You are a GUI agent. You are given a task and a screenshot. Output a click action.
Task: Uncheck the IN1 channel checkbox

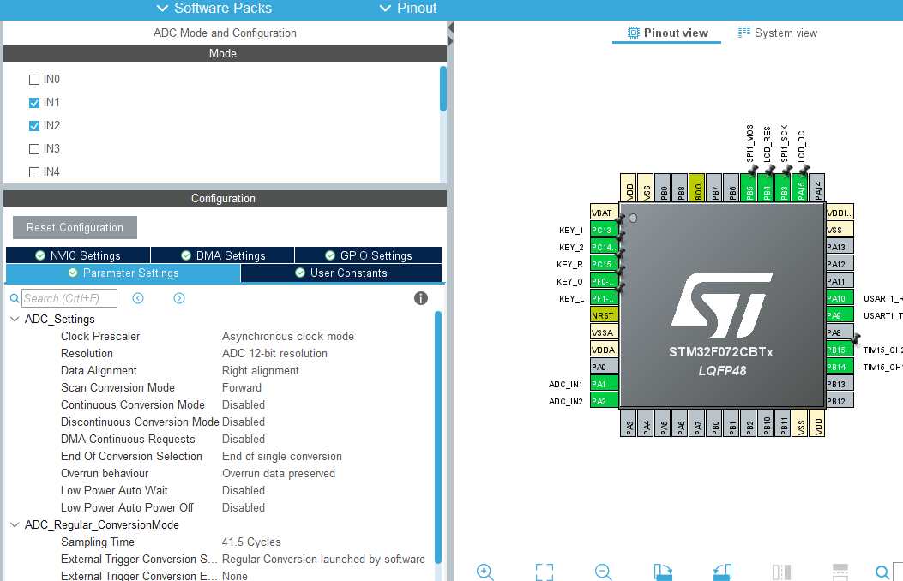pyautogui.click(x=34, y=102)
